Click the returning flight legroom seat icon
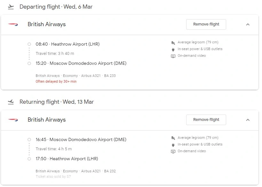 coord(173,138)
